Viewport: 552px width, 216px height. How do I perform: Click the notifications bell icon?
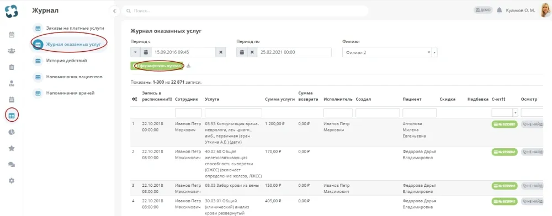coord(499,10)
